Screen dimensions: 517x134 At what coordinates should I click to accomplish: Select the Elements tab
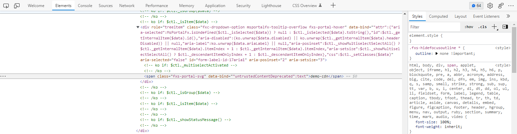coord(64,6)
